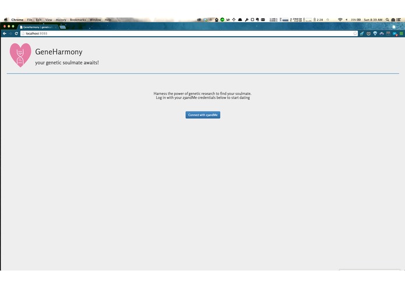The height and width of the screenshot is (288, 405).
Task: Click the Connect with 23andMe button
Action: point(203,115)
